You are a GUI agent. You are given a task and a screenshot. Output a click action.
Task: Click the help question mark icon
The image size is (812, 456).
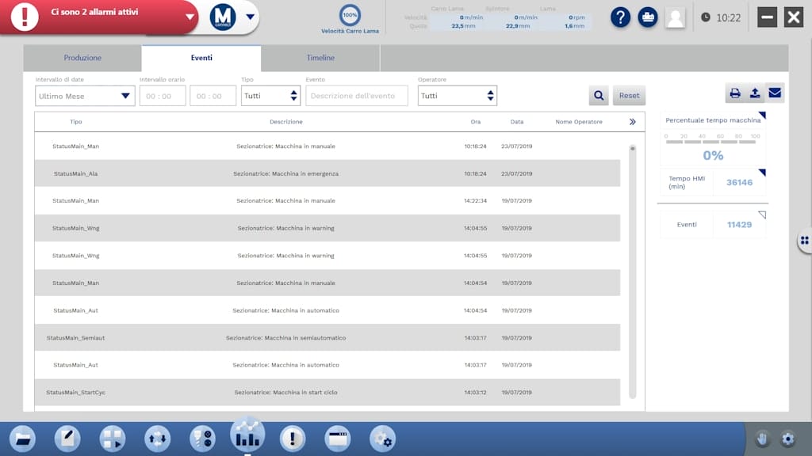pyautogui.click(x=620, y=17)
